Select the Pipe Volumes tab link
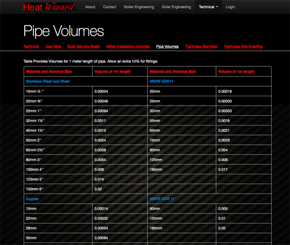Image resolution: width=290 pixels, height=245 pixels. (x=167, y=46)
